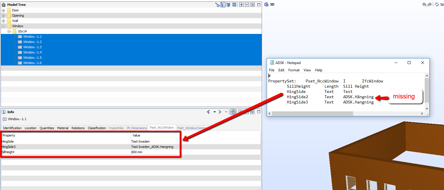444x190 pixels.
Task: Click the Identification tab in the Info panel
Action: (x=12, y=128)
